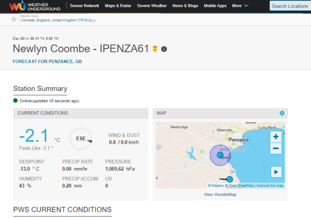Click the -2 station marker on map
311x219 pixels.
[x=220, y=155]
